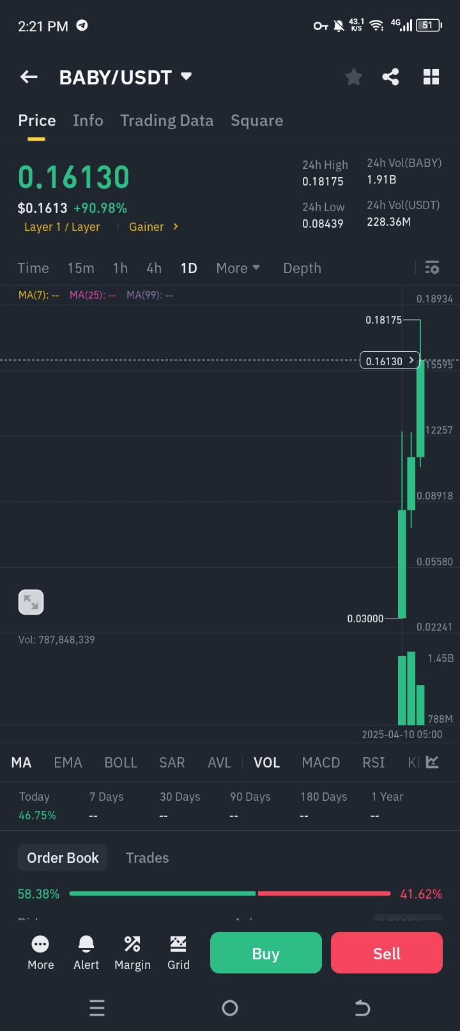This screenshot has height=1031, width=460.
Task: Tap the share icon
Action: click(x=390, y=77)
